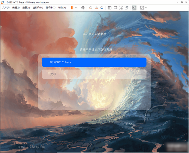Open the 文件(F) menu

6,8
